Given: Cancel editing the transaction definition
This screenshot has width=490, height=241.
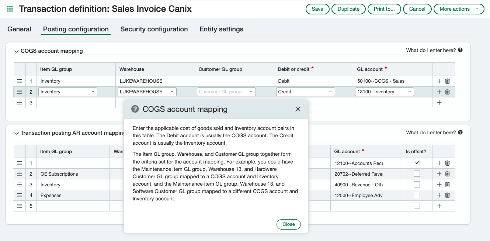Looking at the screenshot, I should (417, 9).
